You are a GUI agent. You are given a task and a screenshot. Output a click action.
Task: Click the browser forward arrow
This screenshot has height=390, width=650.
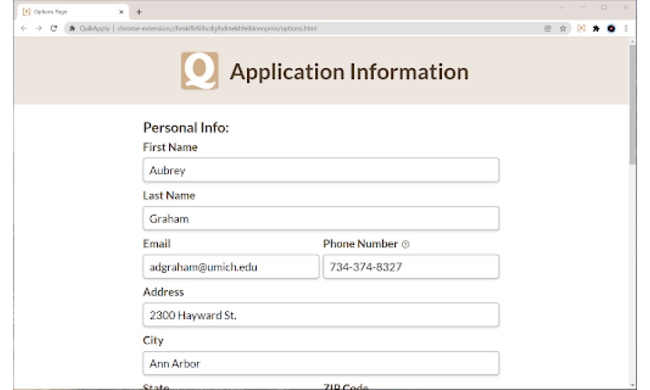point(38,28)
